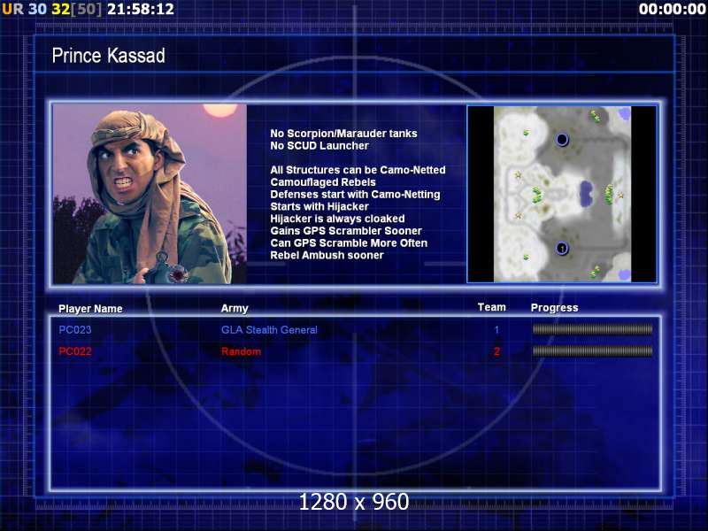Image resolution: width=708 pixels, height=531 pixels.
Task: Click player name PC023
Action: [x=75, y=329]
